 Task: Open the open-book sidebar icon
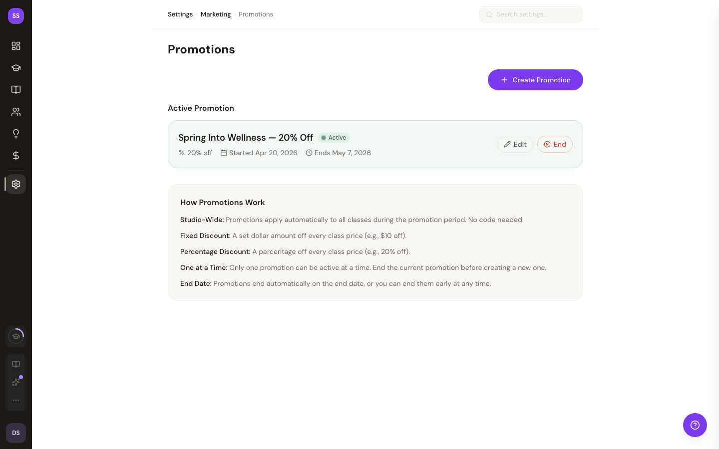[x=16, y=90]
